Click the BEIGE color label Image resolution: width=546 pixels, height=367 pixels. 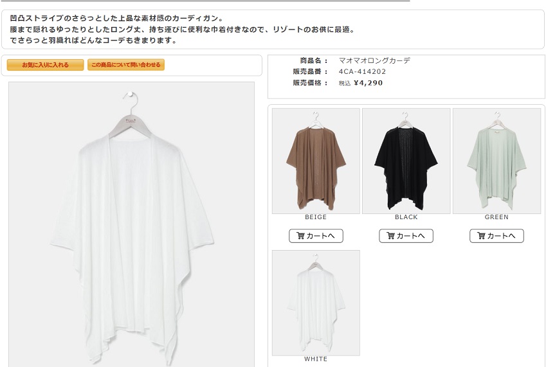tap(316, 217)
